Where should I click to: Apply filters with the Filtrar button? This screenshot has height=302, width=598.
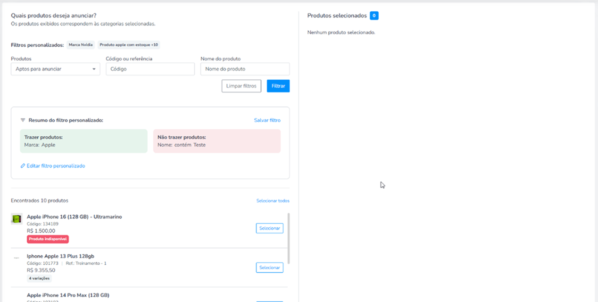pos(278,86)
